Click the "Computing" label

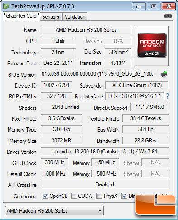(x=25, y=196)
